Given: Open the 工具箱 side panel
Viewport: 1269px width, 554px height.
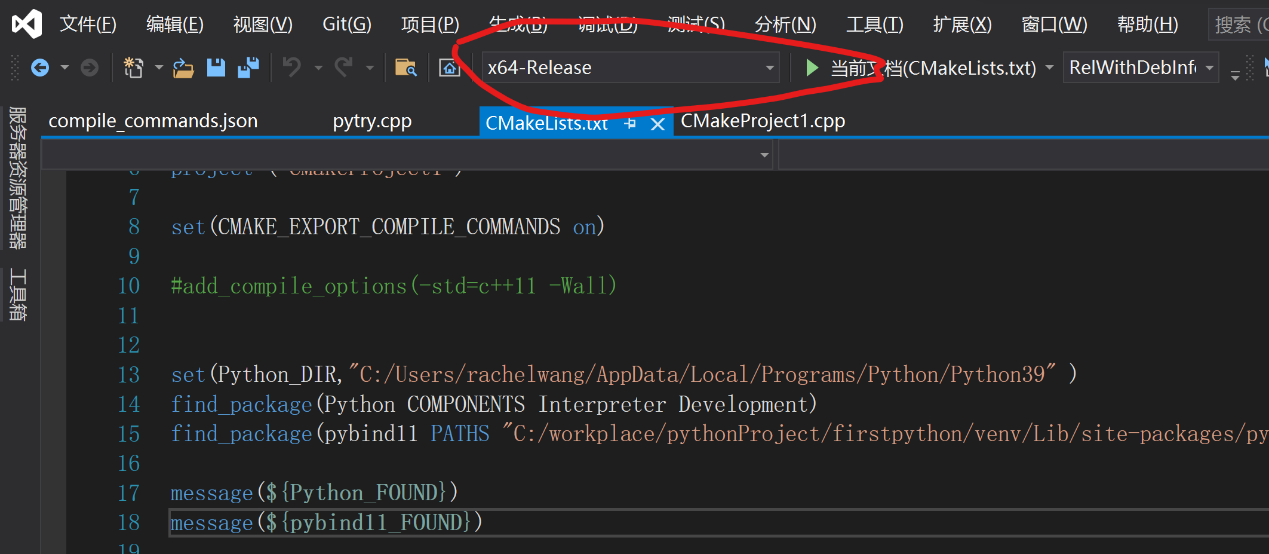Looking at the screenshot, I should tap(18, 295).
